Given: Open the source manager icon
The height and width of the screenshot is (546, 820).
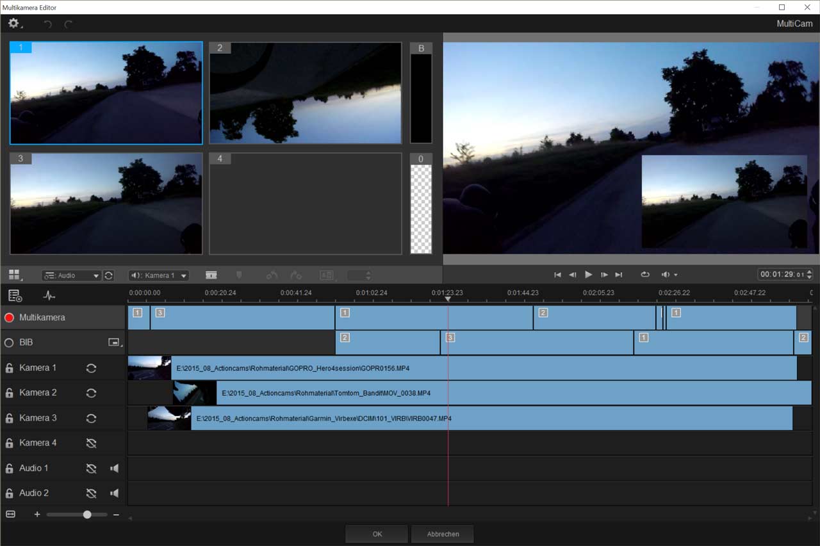Looking at the screenshot, I should tap(15, 296).
